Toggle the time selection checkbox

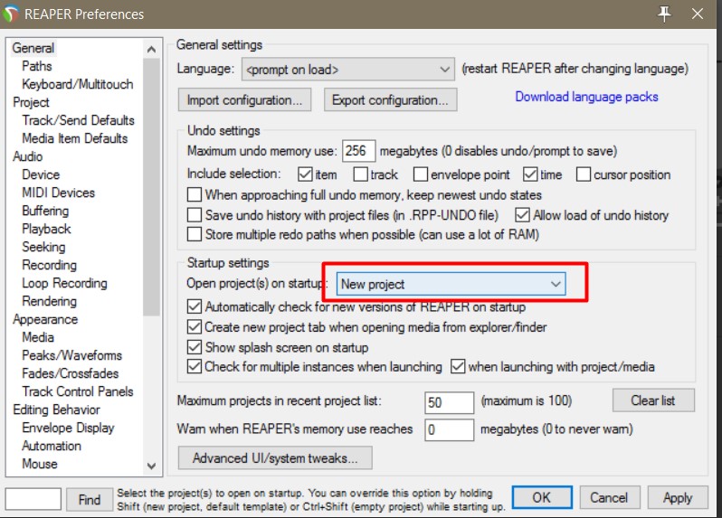[x=530, y=174]
